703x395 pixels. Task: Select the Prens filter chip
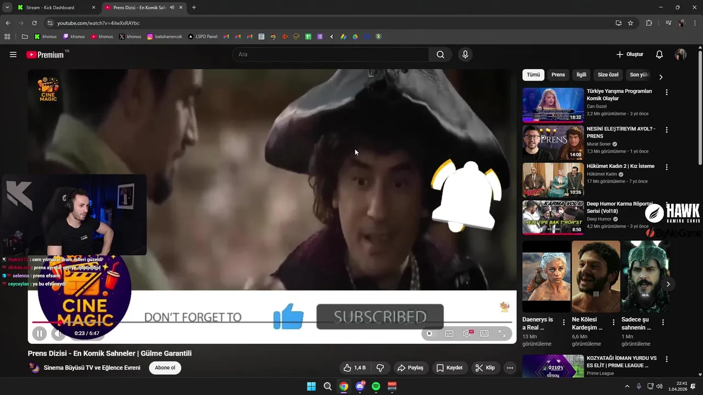(x=558, y=75)
